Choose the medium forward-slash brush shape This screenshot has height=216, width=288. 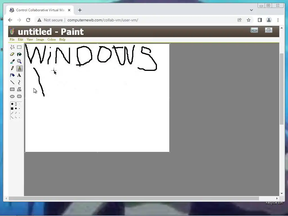(16, 113)
